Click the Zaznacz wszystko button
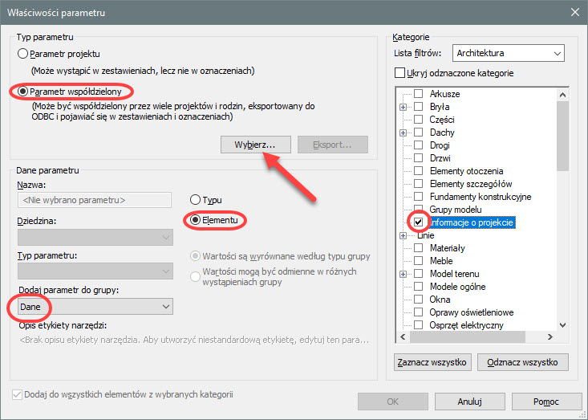 click(x=432, y=362)
